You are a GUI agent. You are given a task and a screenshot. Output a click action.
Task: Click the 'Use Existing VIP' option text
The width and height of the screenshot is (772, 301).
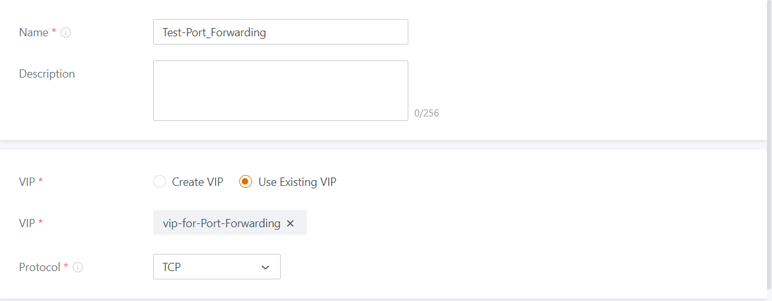coord(297,182)
